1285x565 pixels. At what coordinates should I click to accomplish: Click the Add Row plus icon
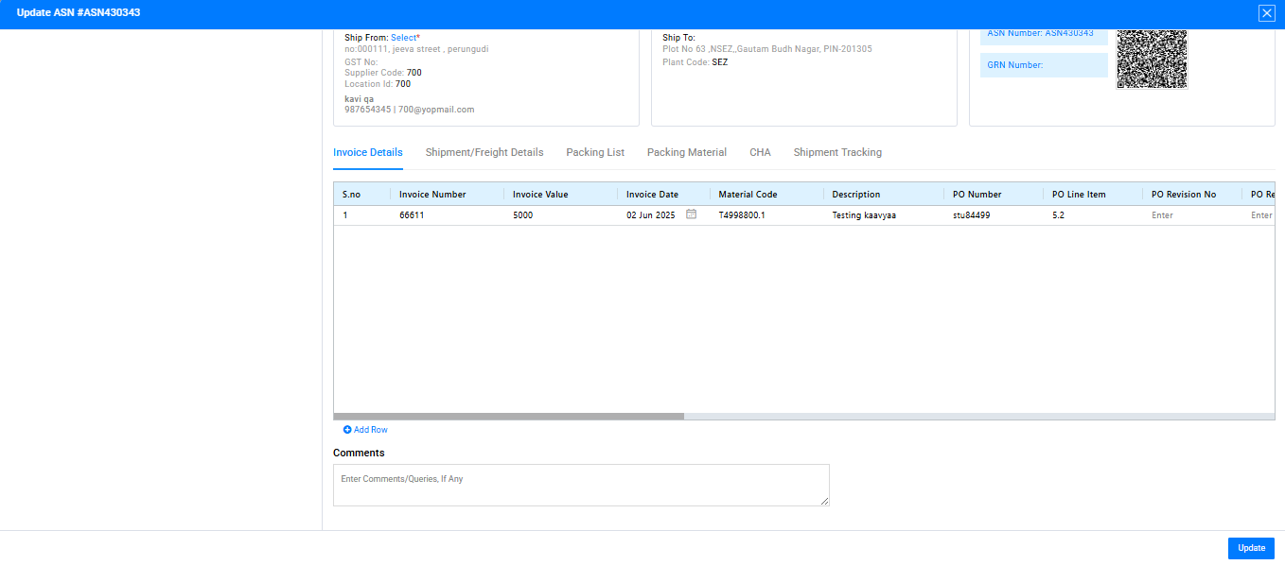(347, 430)
